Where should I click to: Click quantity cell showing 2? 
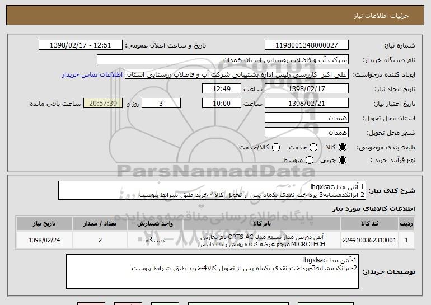[x=100, y=240]
